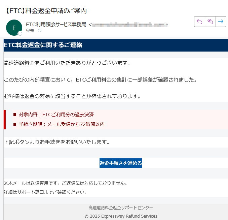
Task: Click the 本メールは送信専用です notice line
Action: (66, 183)
